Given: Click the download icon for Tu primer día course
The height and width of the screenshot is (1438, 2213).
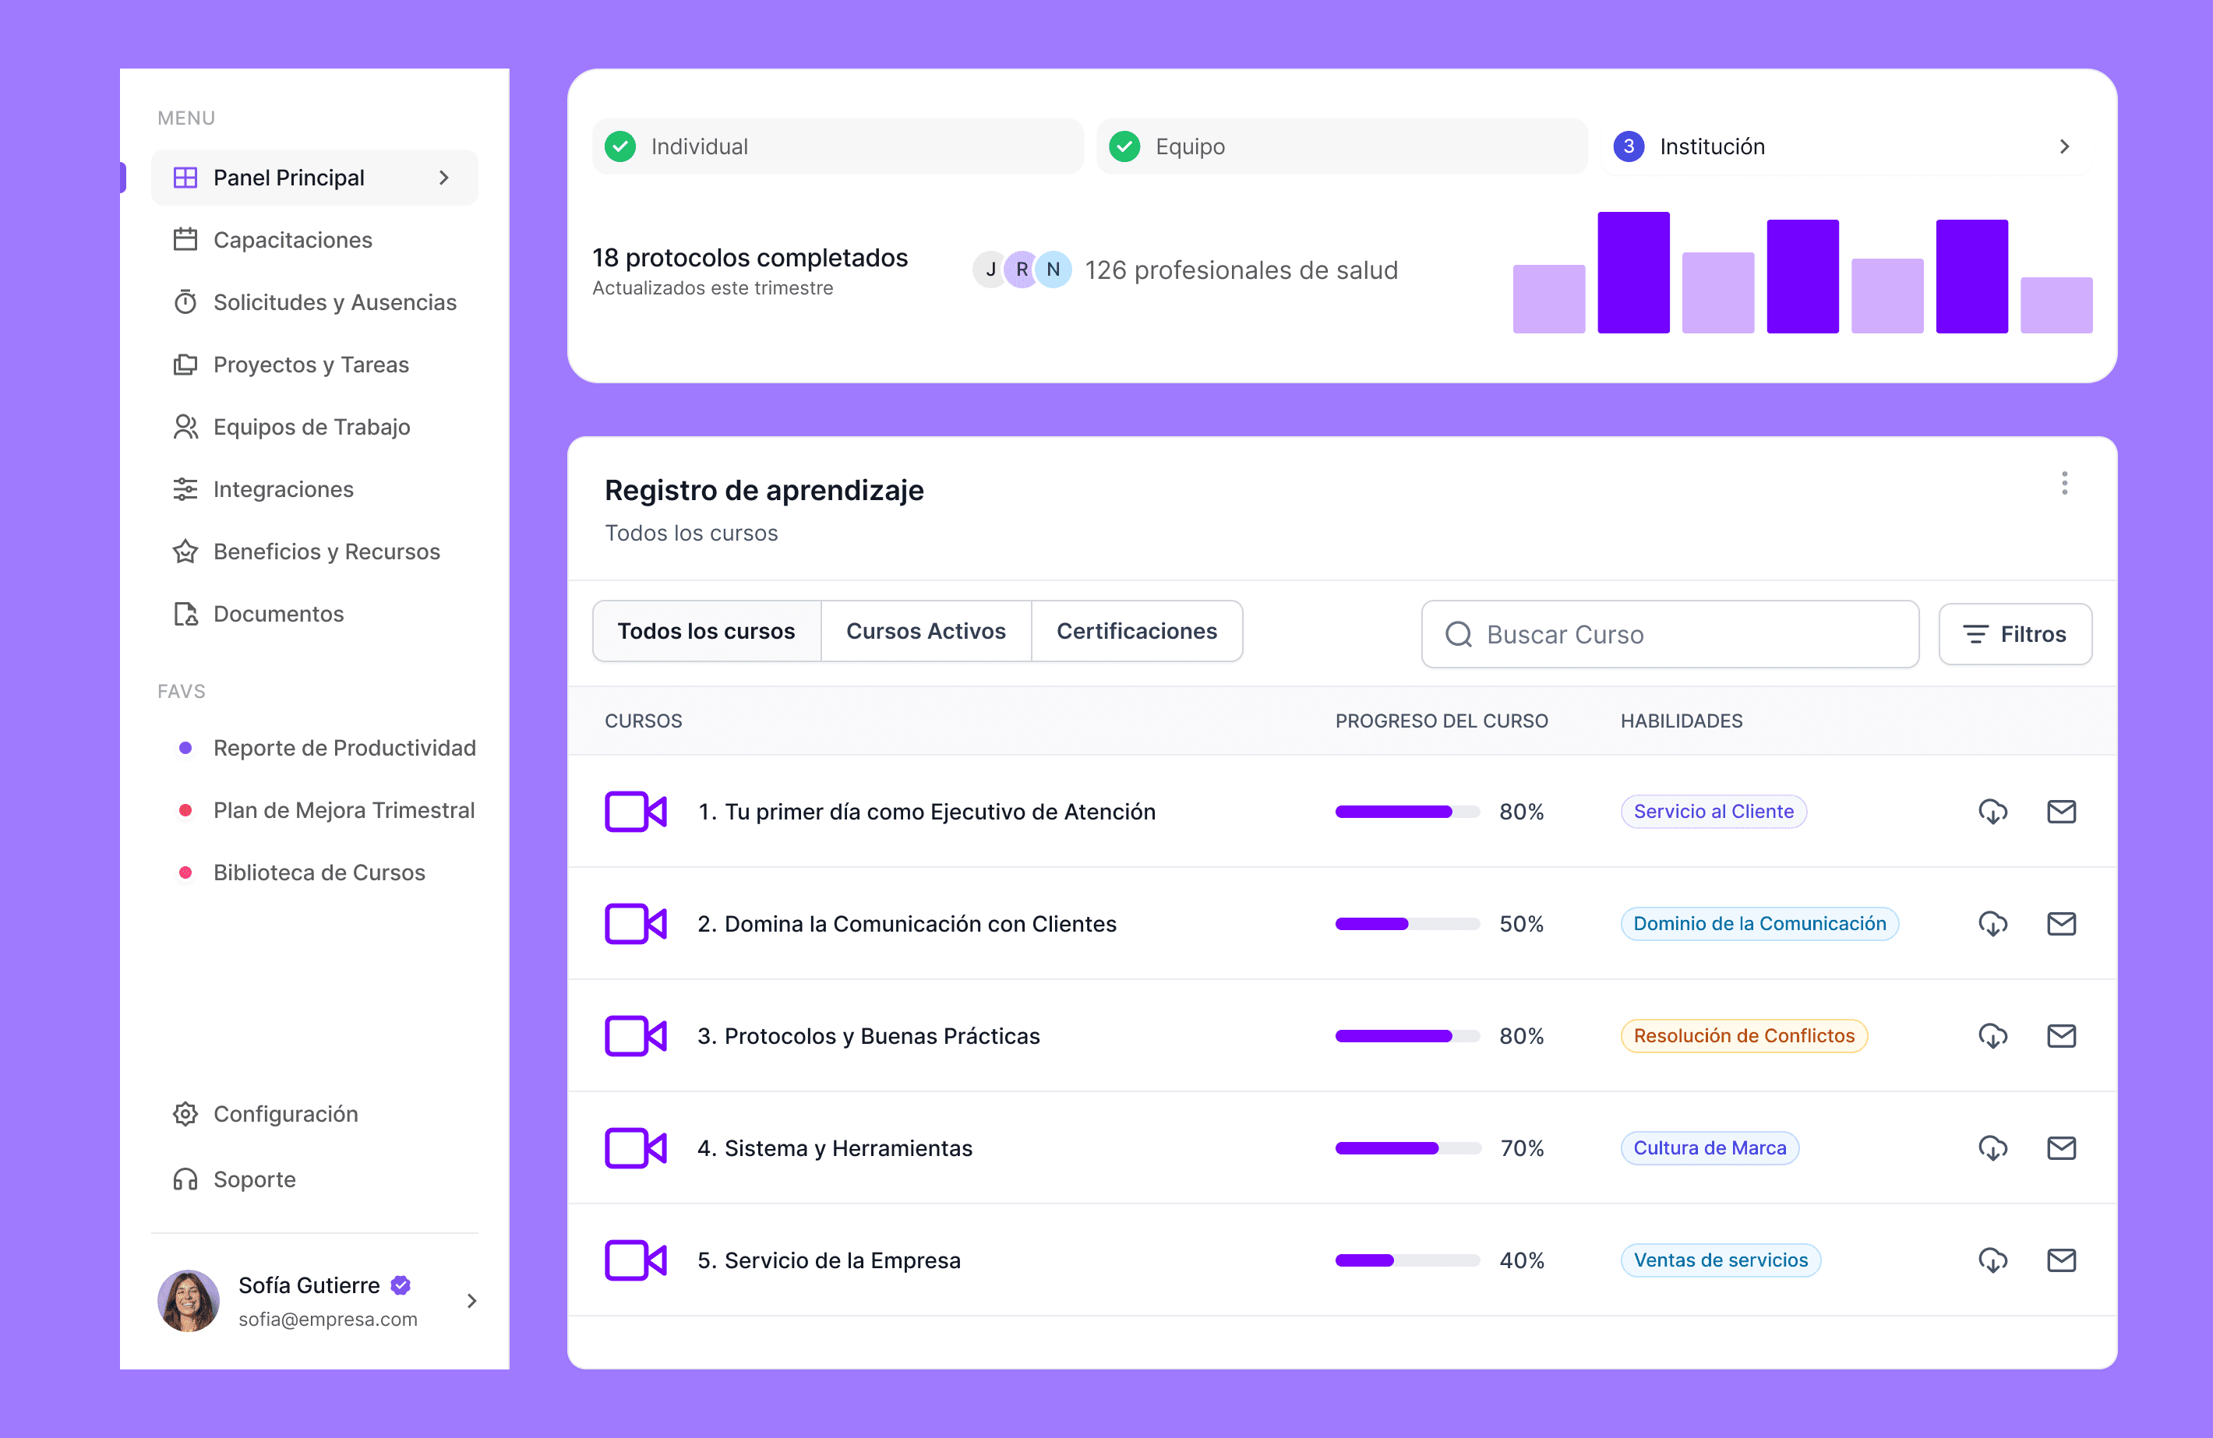Looking at the screenshot, I should [1992, 812].
